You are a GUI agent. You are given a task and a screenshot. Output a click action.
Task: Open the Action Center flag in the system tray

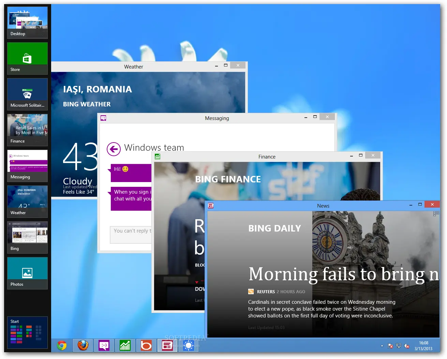click(390, 346)
